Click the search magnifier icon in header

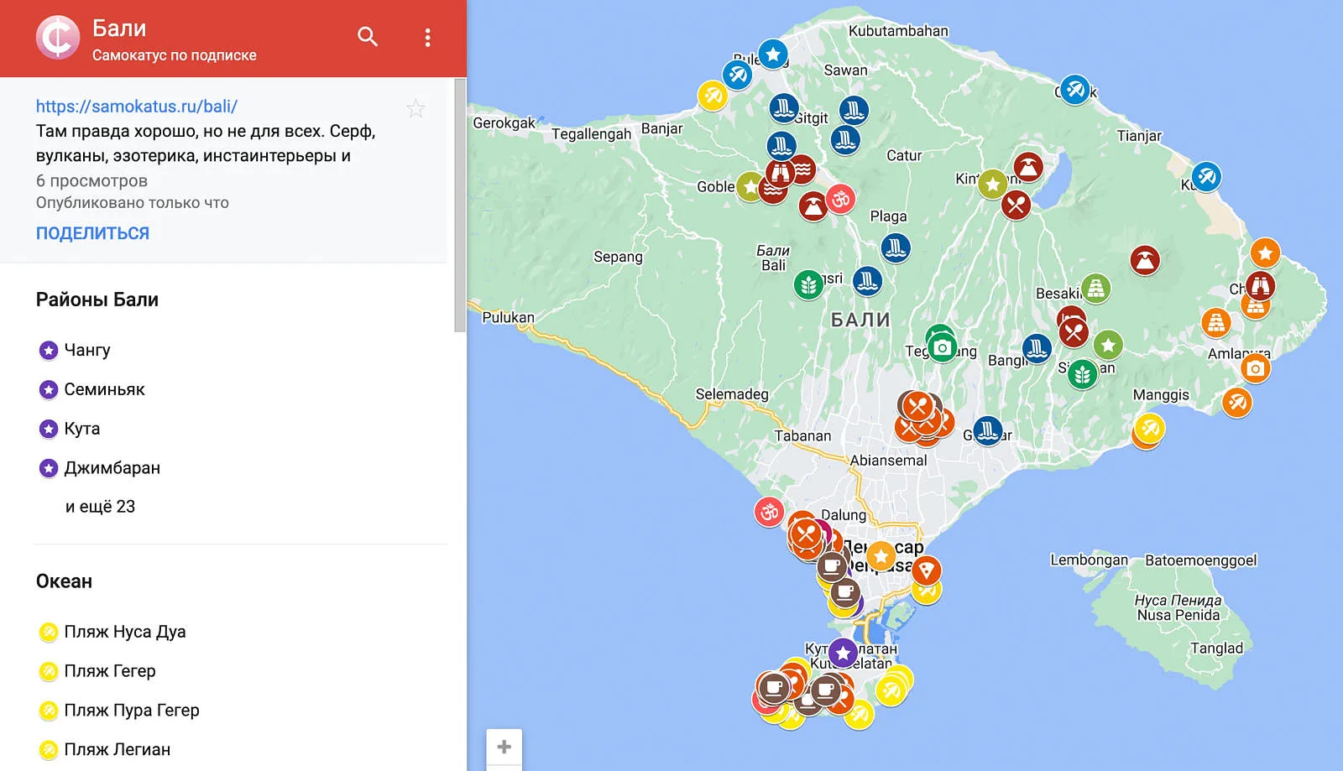click(368, 37)
